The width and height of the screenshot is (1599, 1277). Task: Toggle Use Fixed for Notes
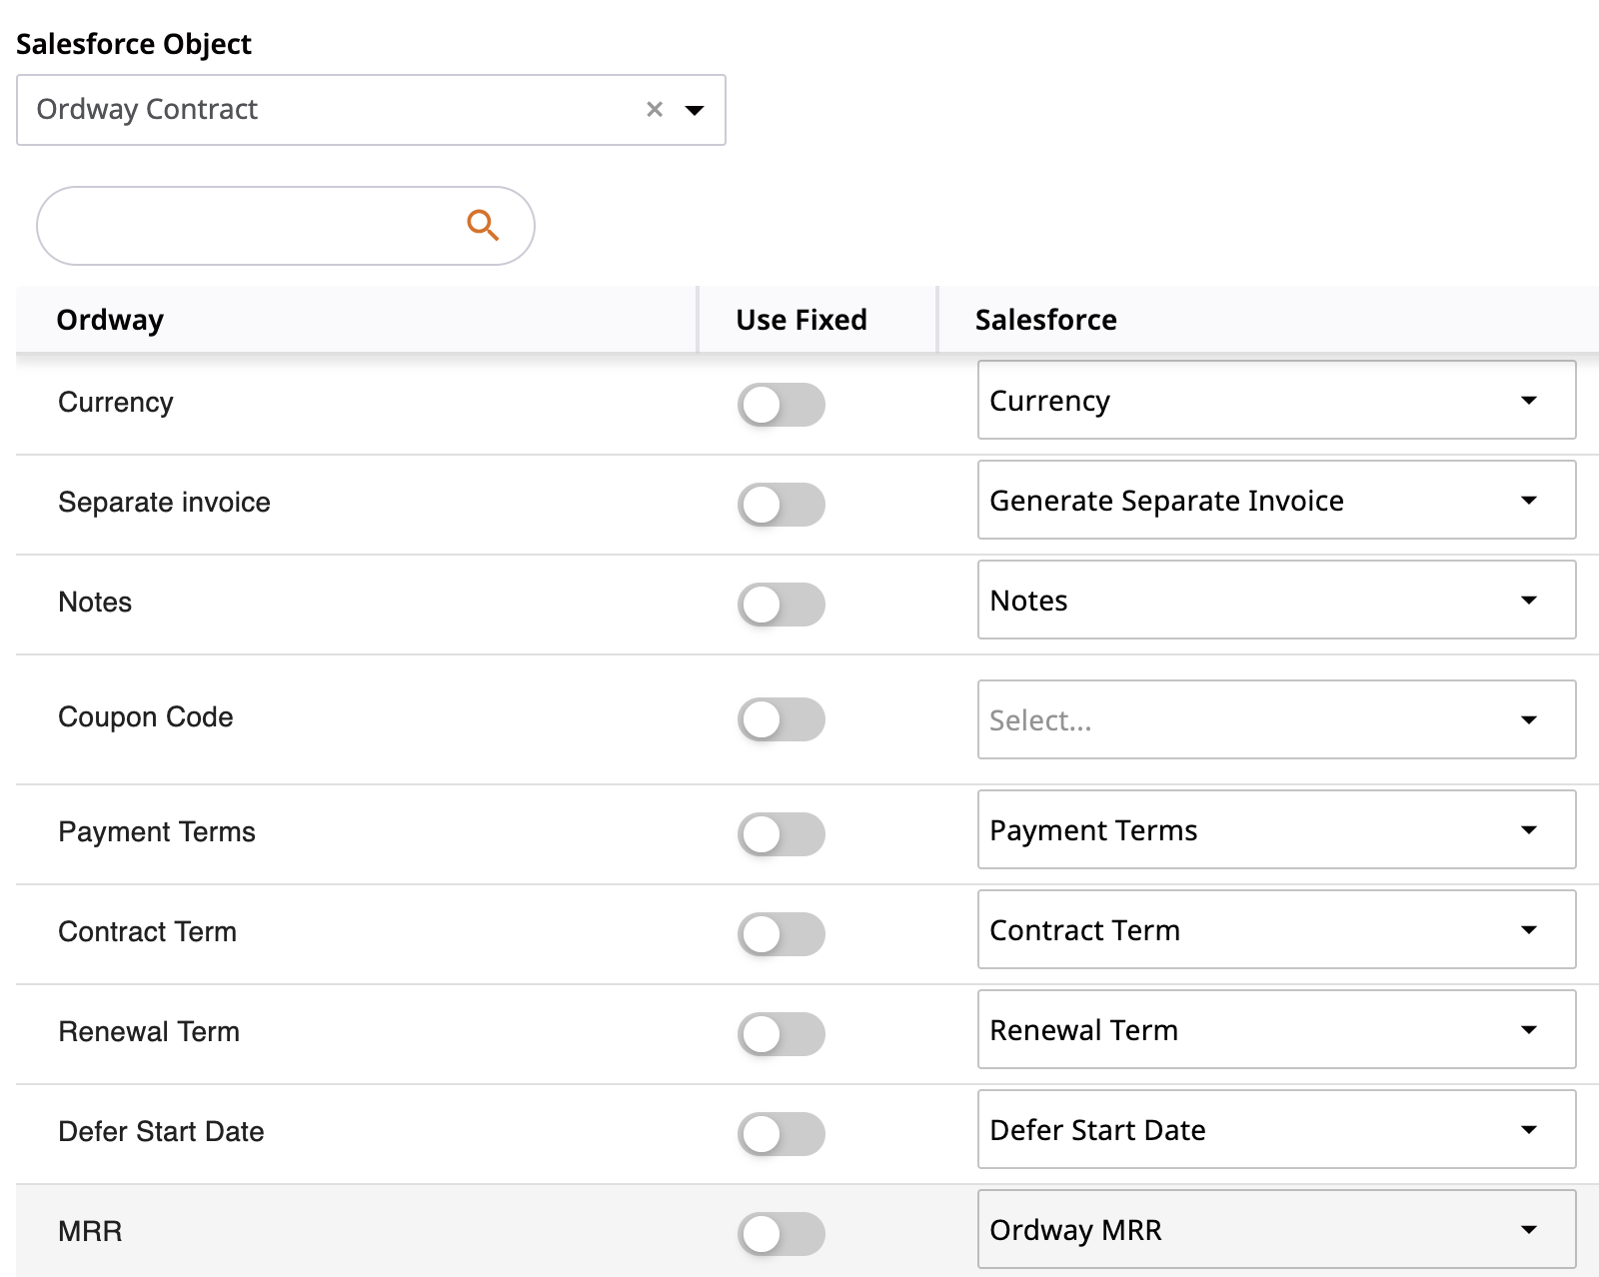(782, 605)
